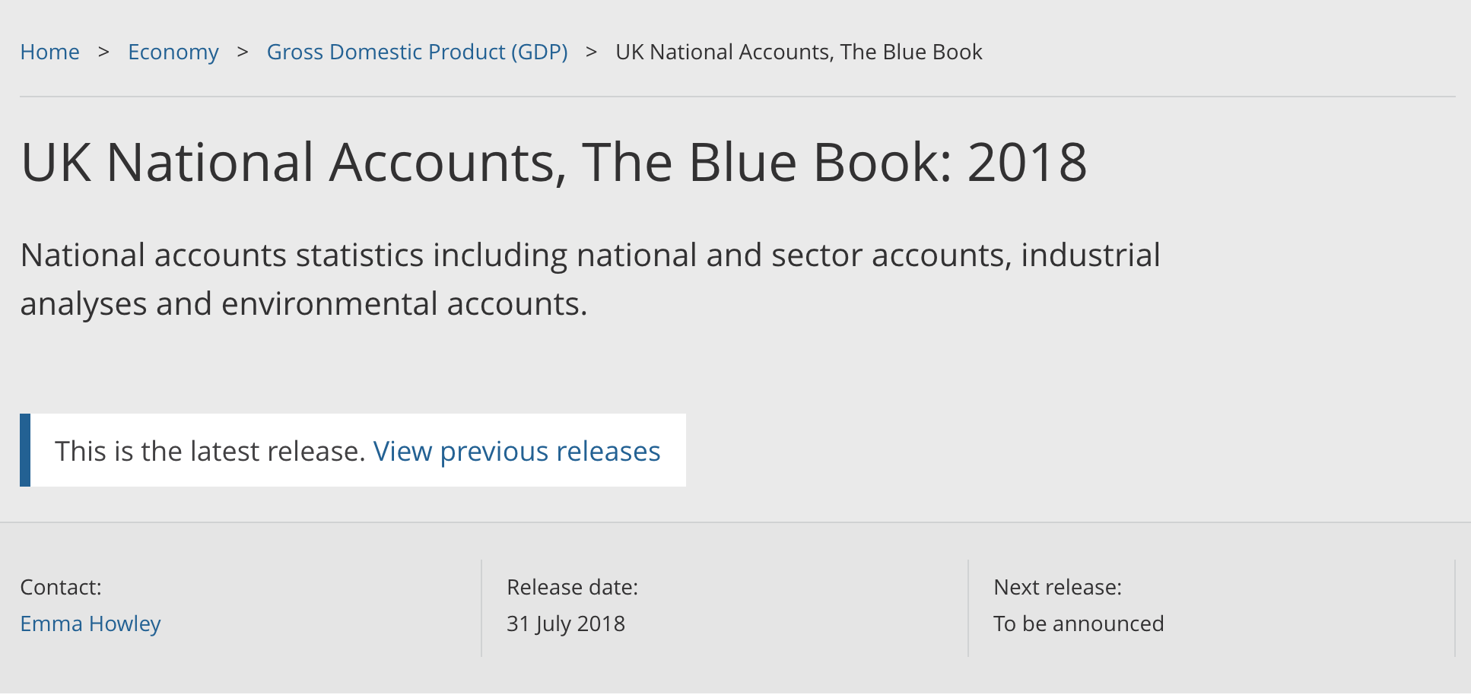Click the chevron separator after GDP breadcrumb
This screenshot has width=1471, height=698.
(591, 52)
